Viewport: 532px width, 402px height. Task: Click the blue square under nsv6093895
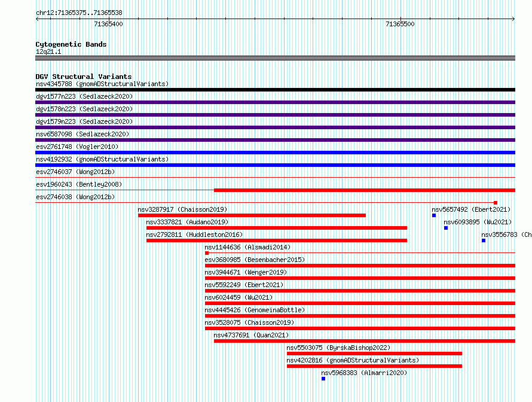pos(446,228)
